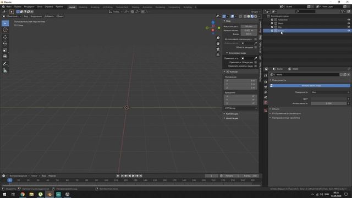Switch to the UV Editing workspace tab

(108, 7)
